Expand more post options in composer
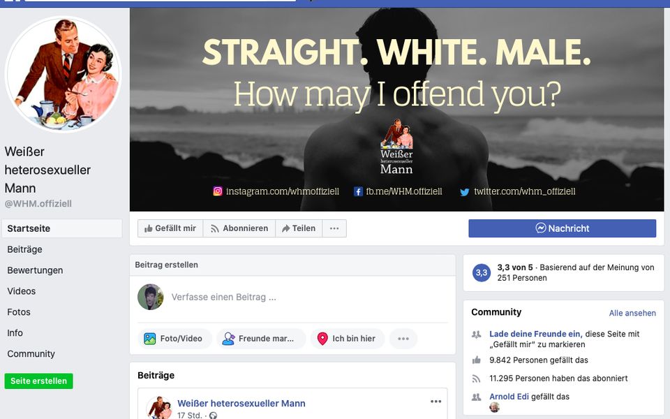The image size is (670, 419). click(403, 339)
